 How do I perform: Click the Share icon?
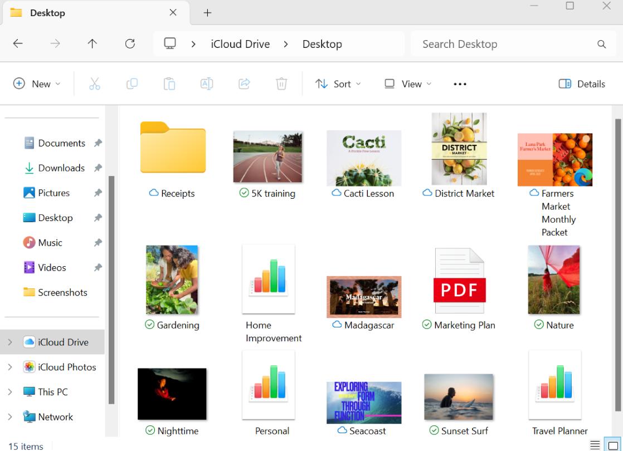244,84
